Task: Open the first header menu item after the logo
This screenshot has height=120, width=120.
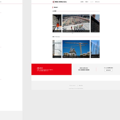Action: coord(82,2)
